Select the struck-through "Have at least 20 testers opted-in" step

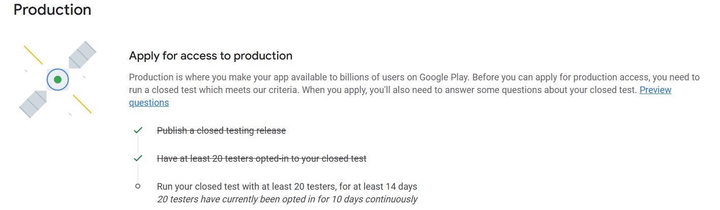click(x=261, y=158)
